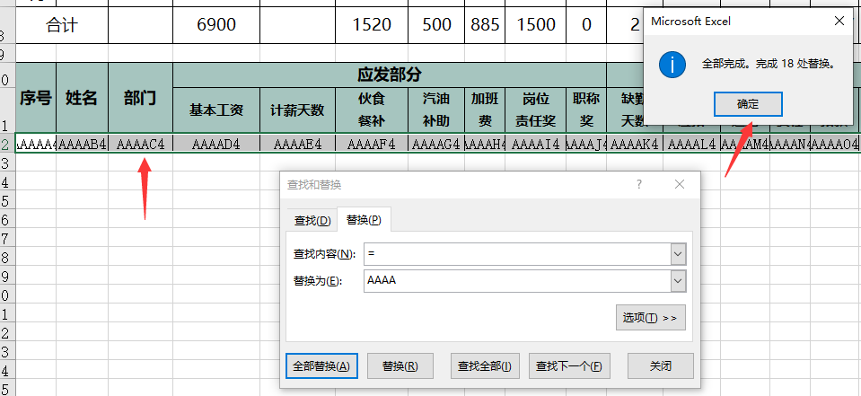
Task: Close the 查找和替换 dialog with X
Action: click(680, 184)
